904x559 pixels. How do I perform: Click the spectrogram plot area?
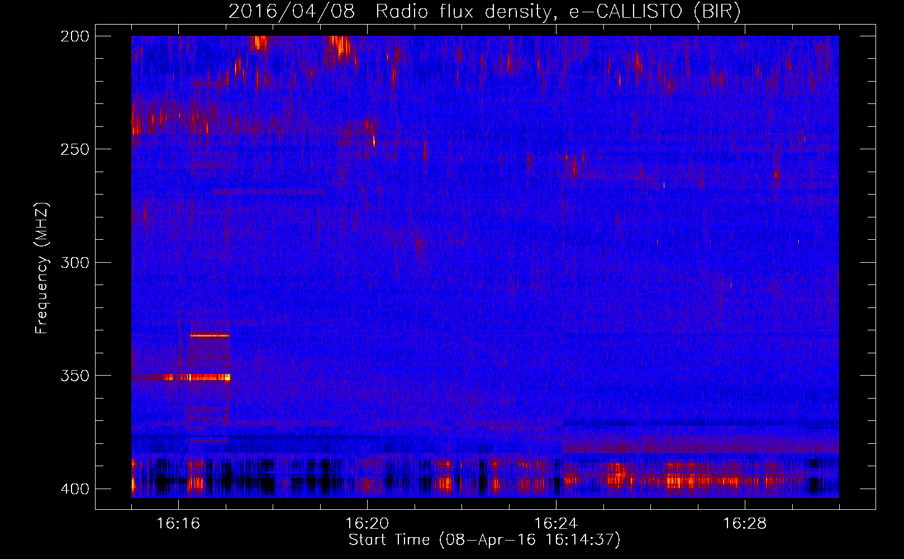(x=485, y=267)
